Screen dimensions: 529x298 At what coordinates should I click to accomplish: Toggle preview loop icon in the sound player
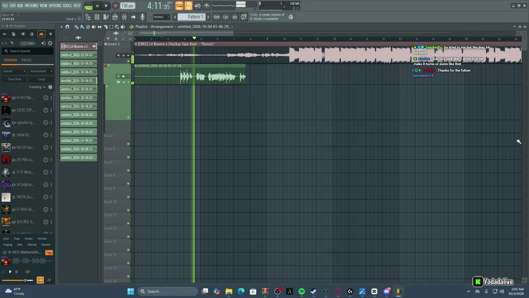pos(28,272)
